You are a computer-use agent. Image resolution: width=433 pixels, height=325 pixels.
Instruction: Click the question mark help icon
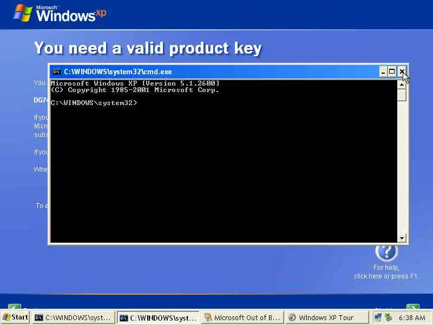coord(386,252)
